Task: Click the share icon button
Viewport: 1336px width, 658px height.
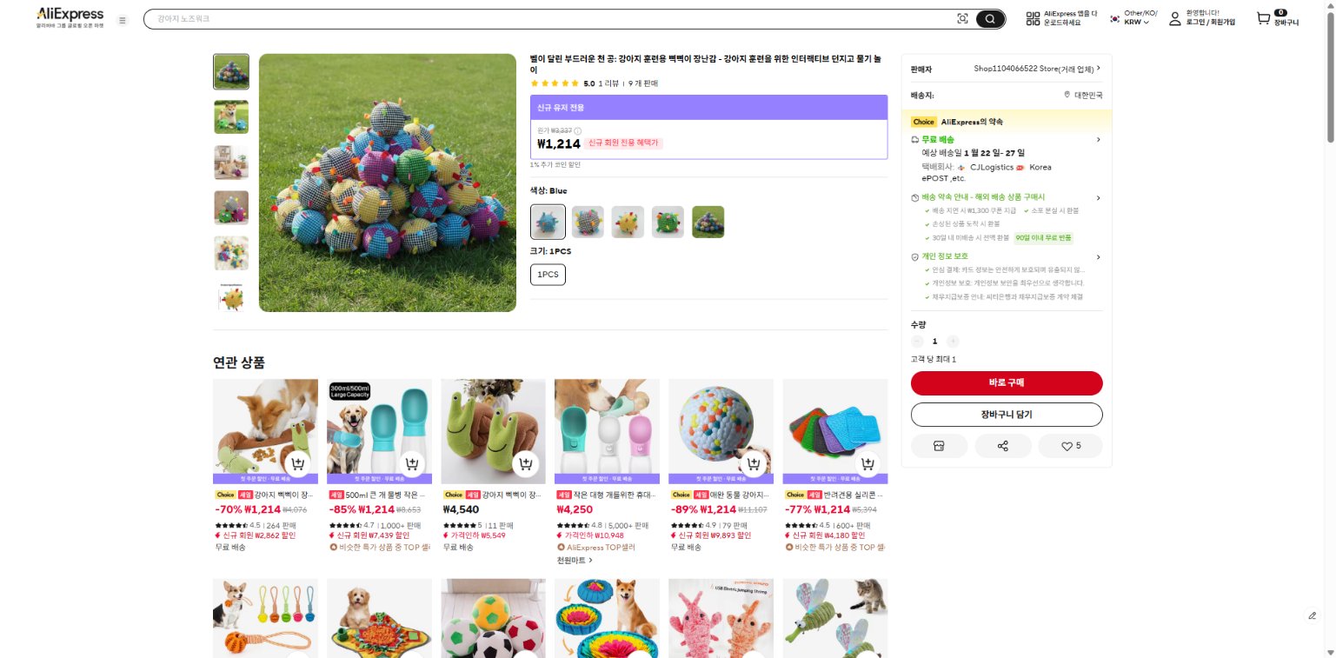Action: click(1003, 446)
